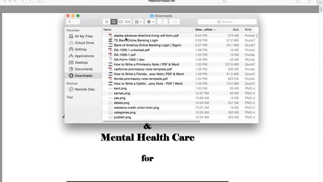Go back in Finder navigation

tap(70, 22)
